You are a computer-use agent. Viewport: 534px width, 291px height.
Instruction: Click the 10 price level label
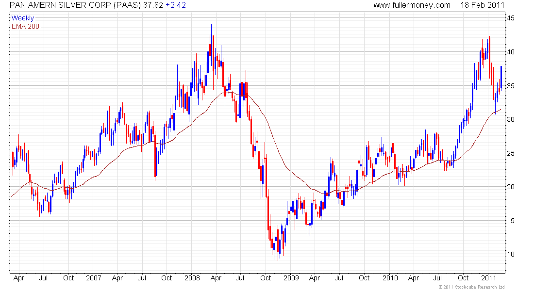tap(511, 255)
